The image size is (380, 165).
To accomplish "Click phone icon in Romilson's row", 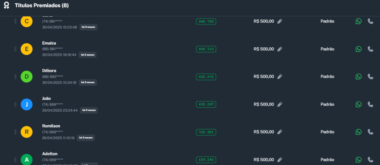I will tap(370, 132).
